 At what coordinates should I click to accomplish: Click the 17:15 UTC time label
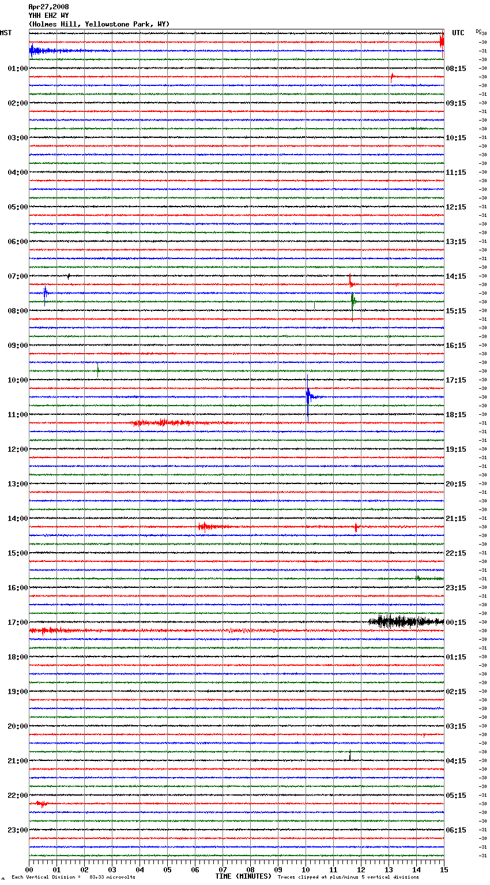tap(456, 380)
